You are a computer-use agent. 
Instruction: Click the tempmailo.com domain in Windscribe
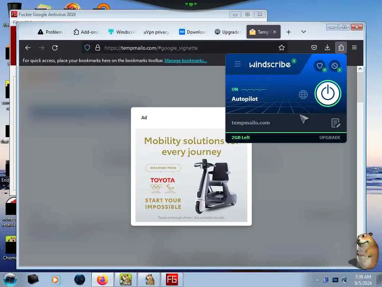[x=251, y=123]
